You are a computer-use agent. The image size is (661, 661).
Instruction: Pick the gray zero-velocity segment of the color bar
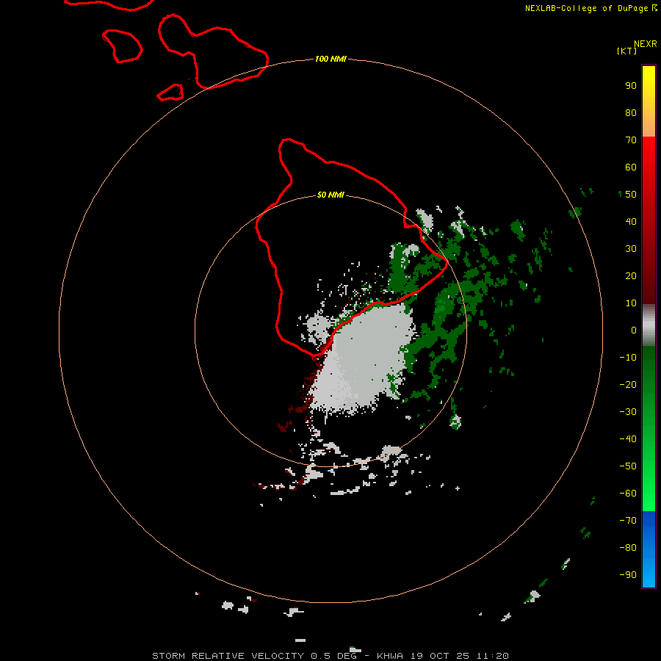coord(649,325)
